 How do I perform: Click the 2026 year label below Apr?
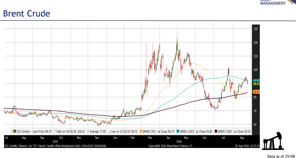click(179, 141)
